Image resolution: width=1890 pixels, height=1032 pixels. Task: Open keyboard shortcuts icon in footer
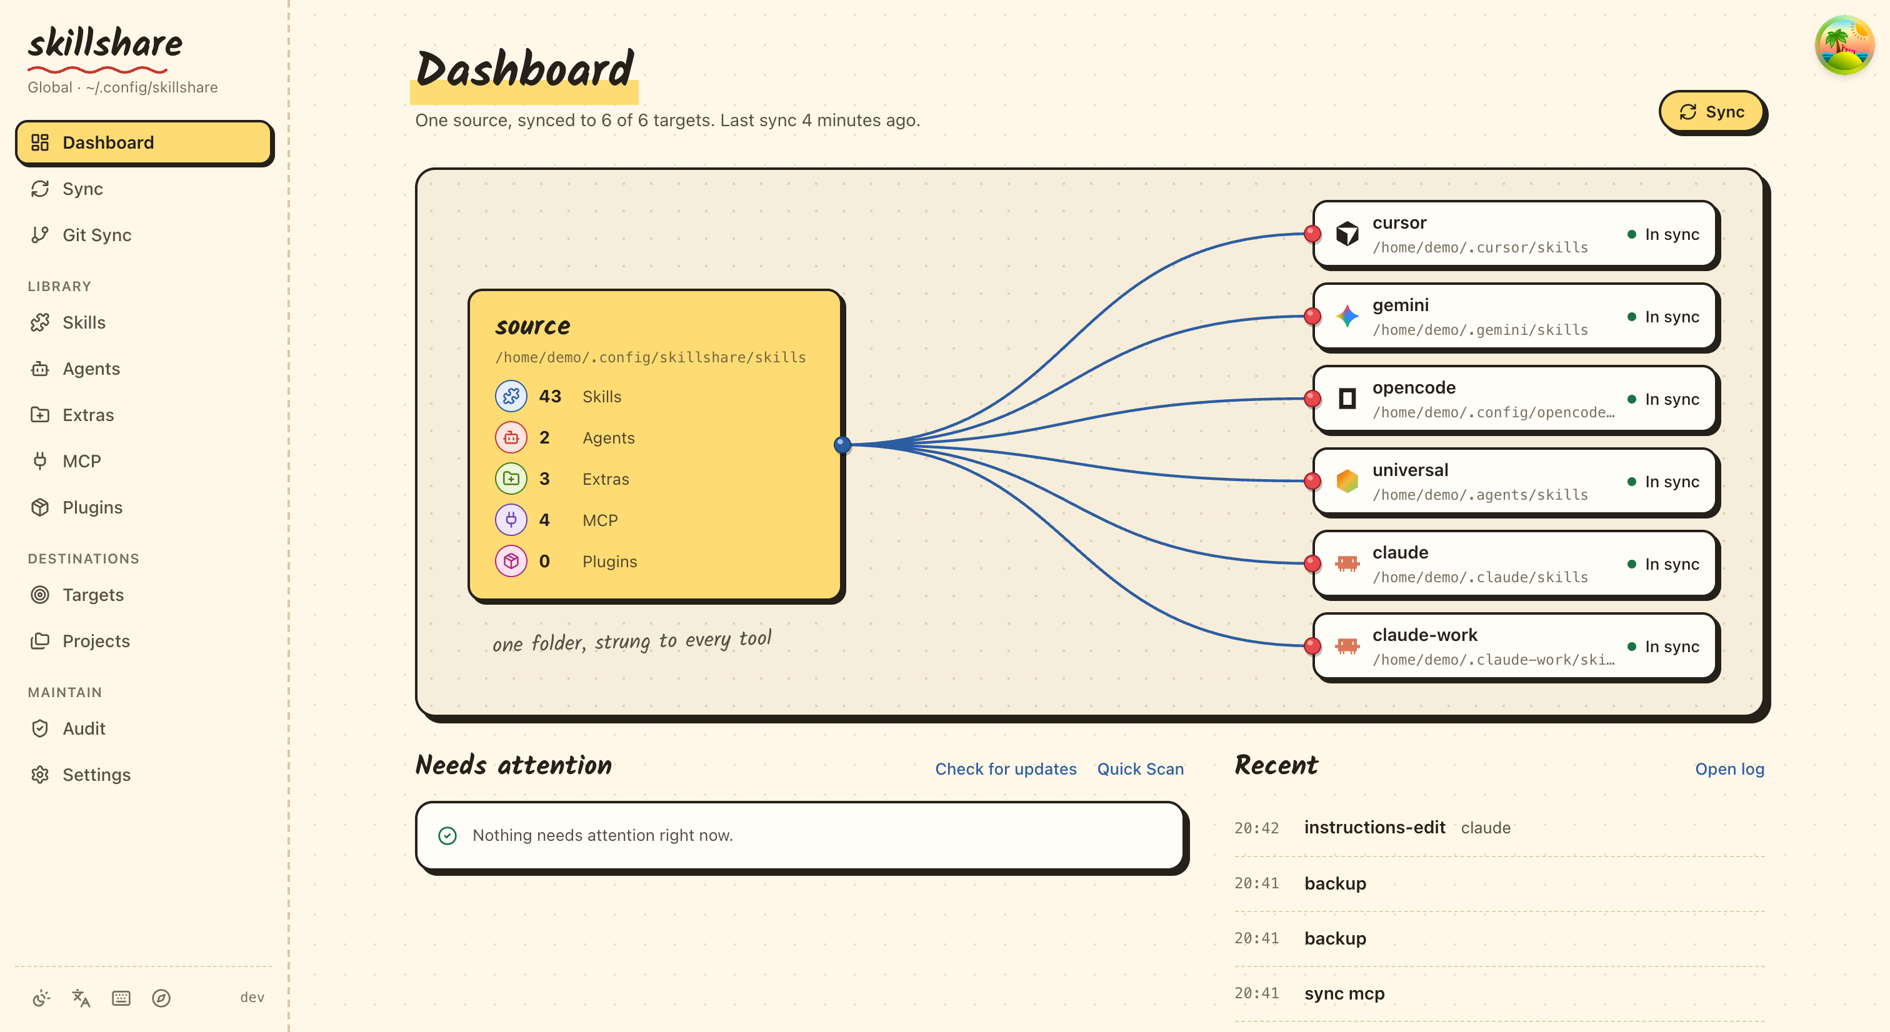pos(121,998)
